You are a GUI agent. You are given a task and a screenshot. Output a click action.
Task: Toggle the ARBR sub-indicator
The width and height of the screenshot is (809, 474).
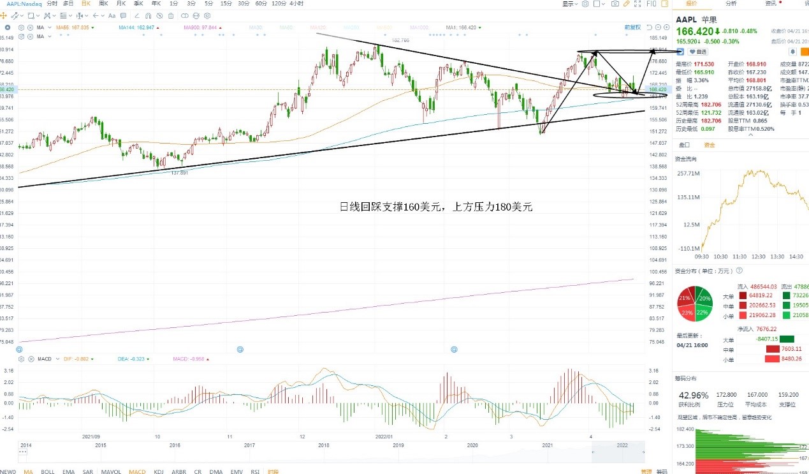click(179, 471)
